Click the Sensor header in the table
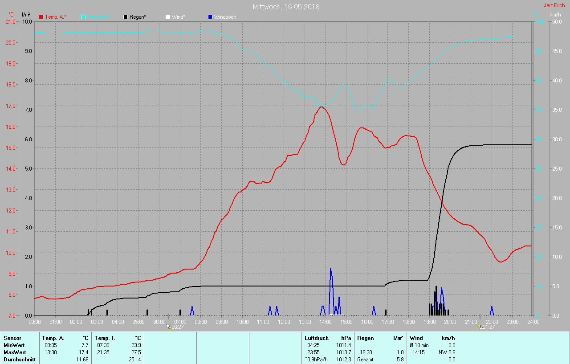570x364 pixels. click(x=12, y=338)
